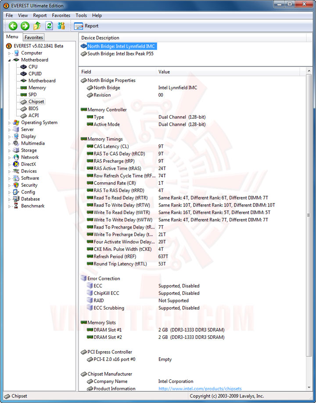316x403 pixels.
Task: Click the Benchmark hourglass icon in the tree
Action: point(16,206)
